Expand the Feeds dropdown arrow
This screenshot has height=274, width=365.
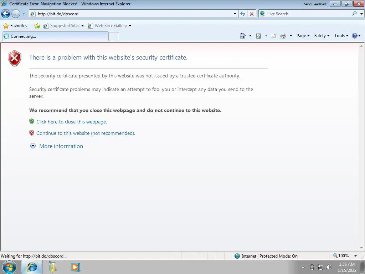266,36
